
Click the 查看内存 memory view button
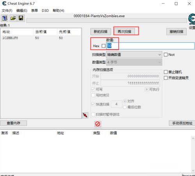click(14, 123)
